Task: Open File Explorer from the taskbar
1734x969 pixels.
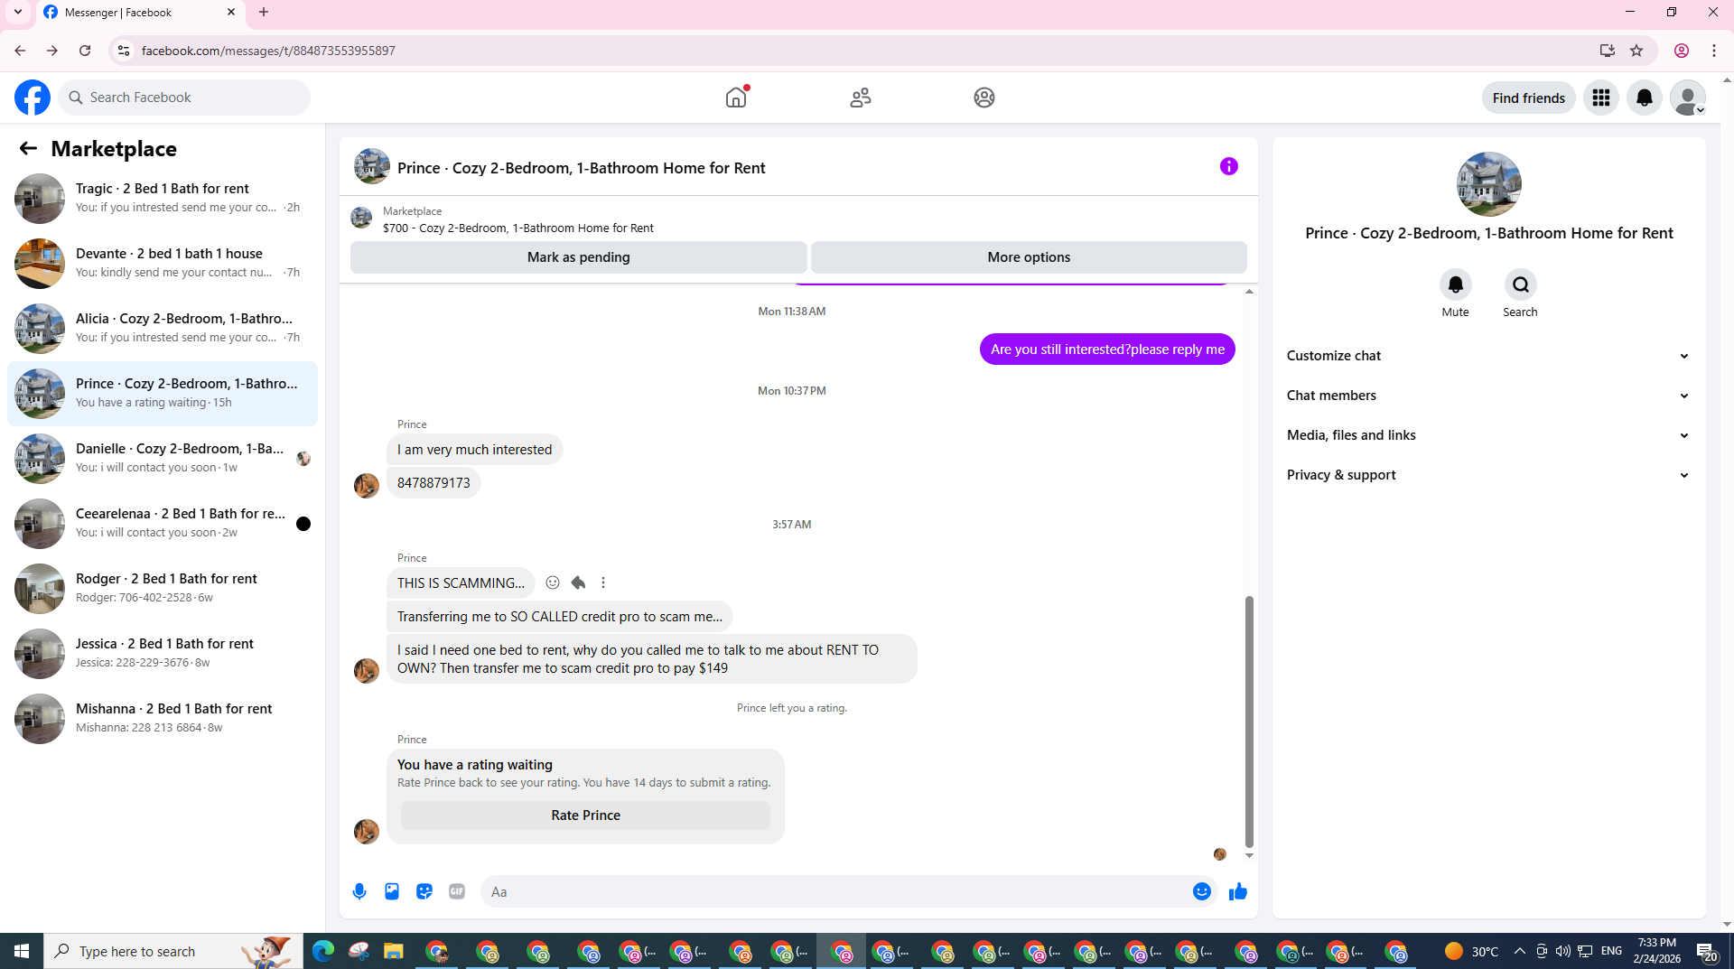Action: [x=393, y=951]
